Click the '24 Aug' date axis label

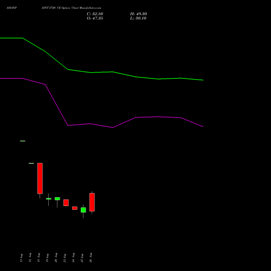(73, 258)
